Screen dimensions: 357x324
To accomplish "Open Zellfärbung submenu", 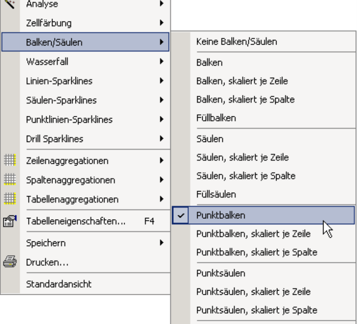I will tap(85, 23).
